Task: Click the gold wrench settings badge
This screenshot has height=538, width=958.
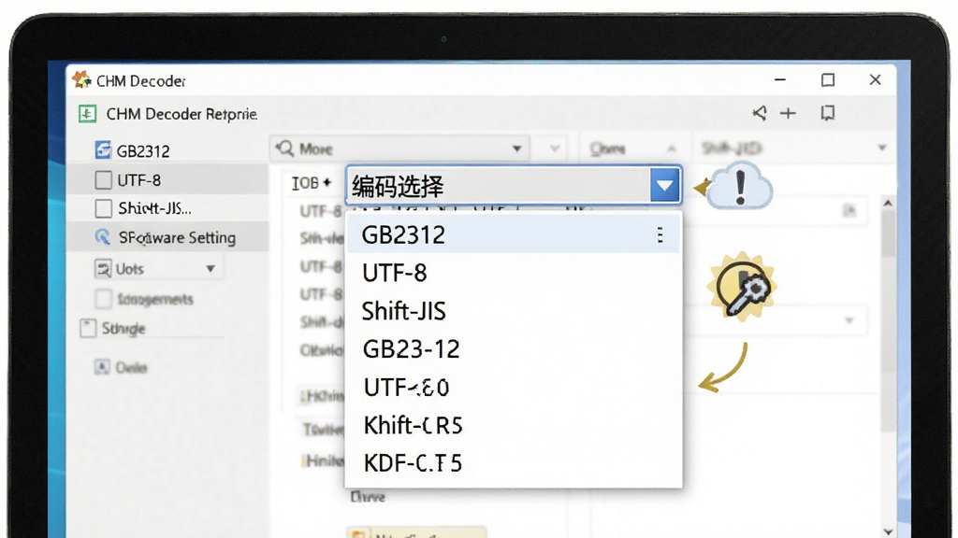Action: pyautogui.click(x=741, y=287)
